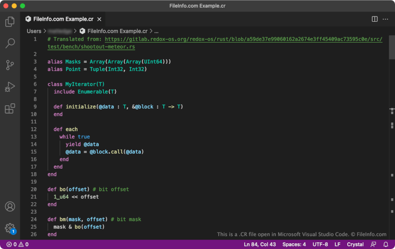This screenshot has height=249, width=395.
Task: Click the Users breadcrumb segment
Action: pos(34,31)
